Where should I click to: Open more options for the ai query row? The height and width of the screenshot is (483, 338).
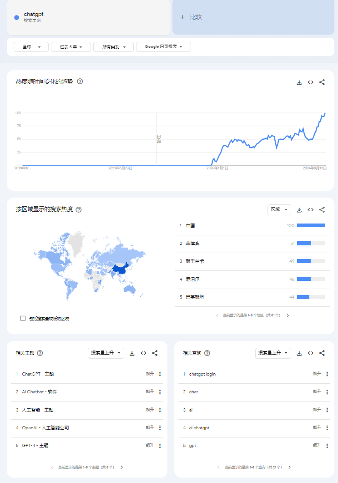tap(327, 410)
